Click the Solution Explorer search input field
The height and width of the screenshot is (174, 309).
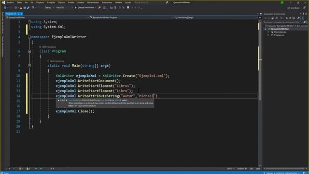tap(283, 22)
